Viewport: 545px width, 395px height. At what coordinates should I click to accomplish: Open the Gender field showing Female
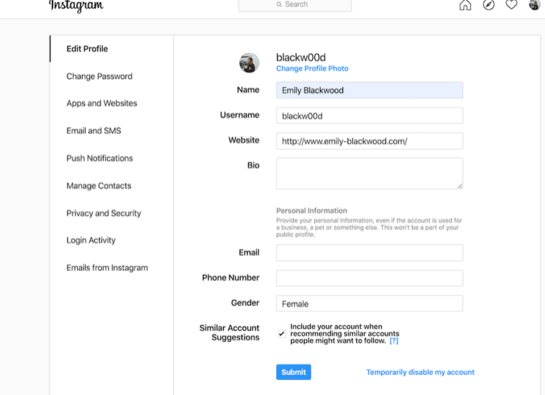click(x=370, y=304)
